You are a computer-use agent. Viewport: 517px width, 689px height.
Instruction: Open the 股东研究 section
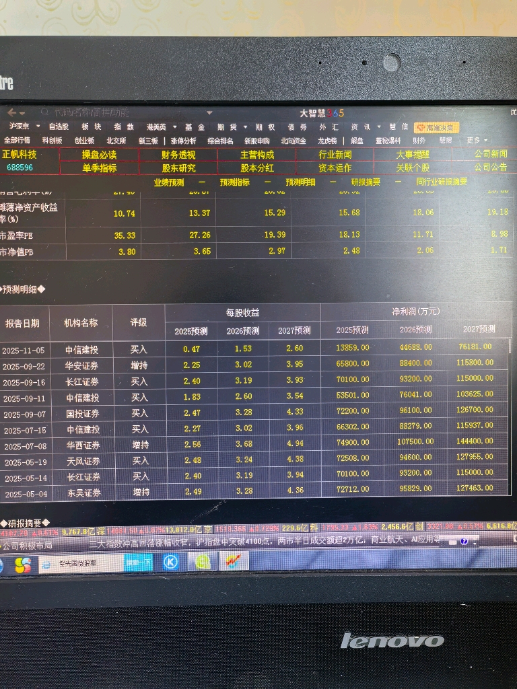click(178, 168)
